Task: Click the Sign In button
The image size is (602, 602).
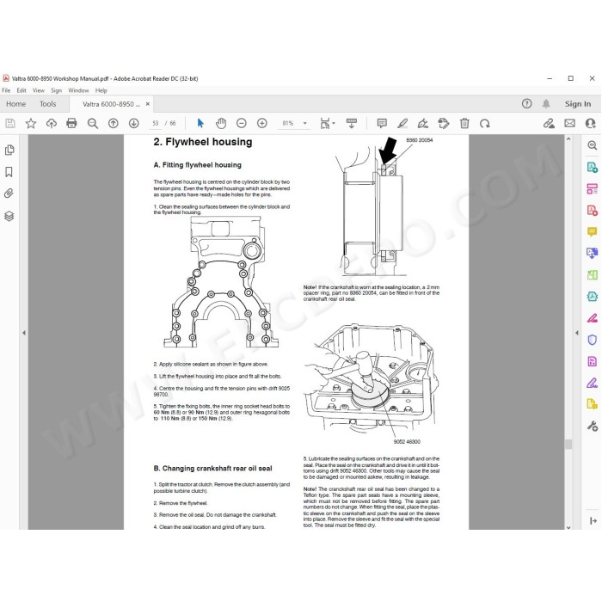Action: pos(578,104)
